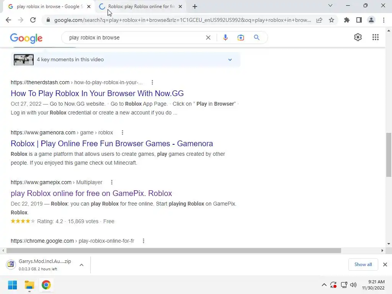Click the horizontal scrollbar thumb
The width and height of the screenshot is (392, 294).
[174, 250]
